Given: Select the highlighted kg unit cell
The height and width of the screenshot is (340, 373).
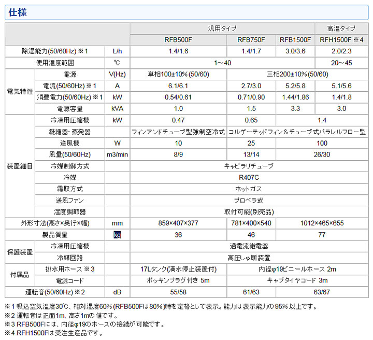Looking at the screenshot, I should point(117,235).
